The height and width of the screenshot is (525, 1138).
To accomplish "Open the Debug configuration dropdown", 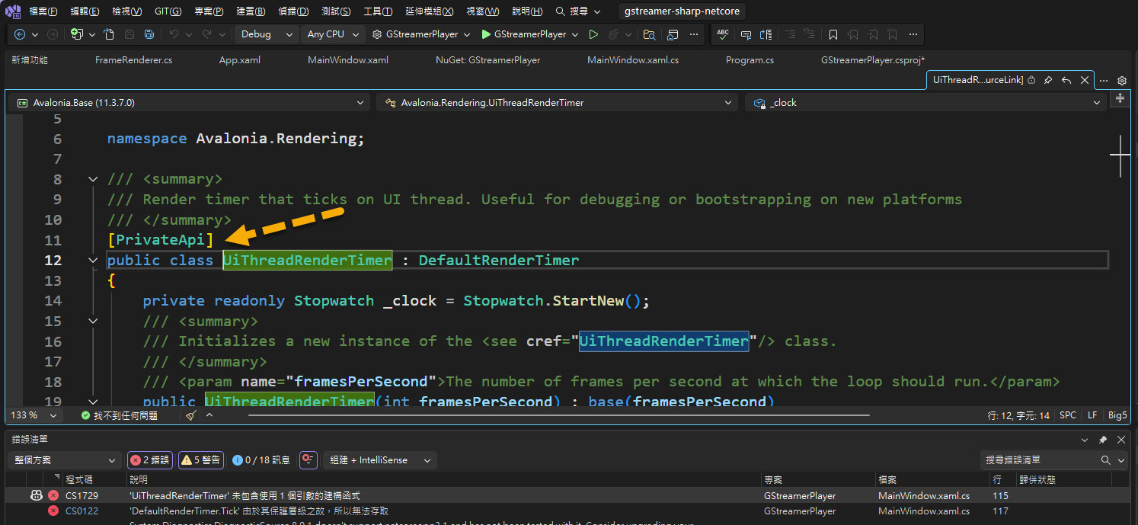I will pyautogui.click(x=266, y=34).
